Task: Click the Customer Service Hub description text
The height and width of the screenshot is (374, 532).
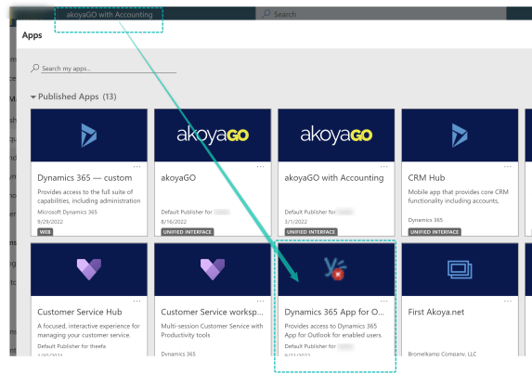Action: 88,330
